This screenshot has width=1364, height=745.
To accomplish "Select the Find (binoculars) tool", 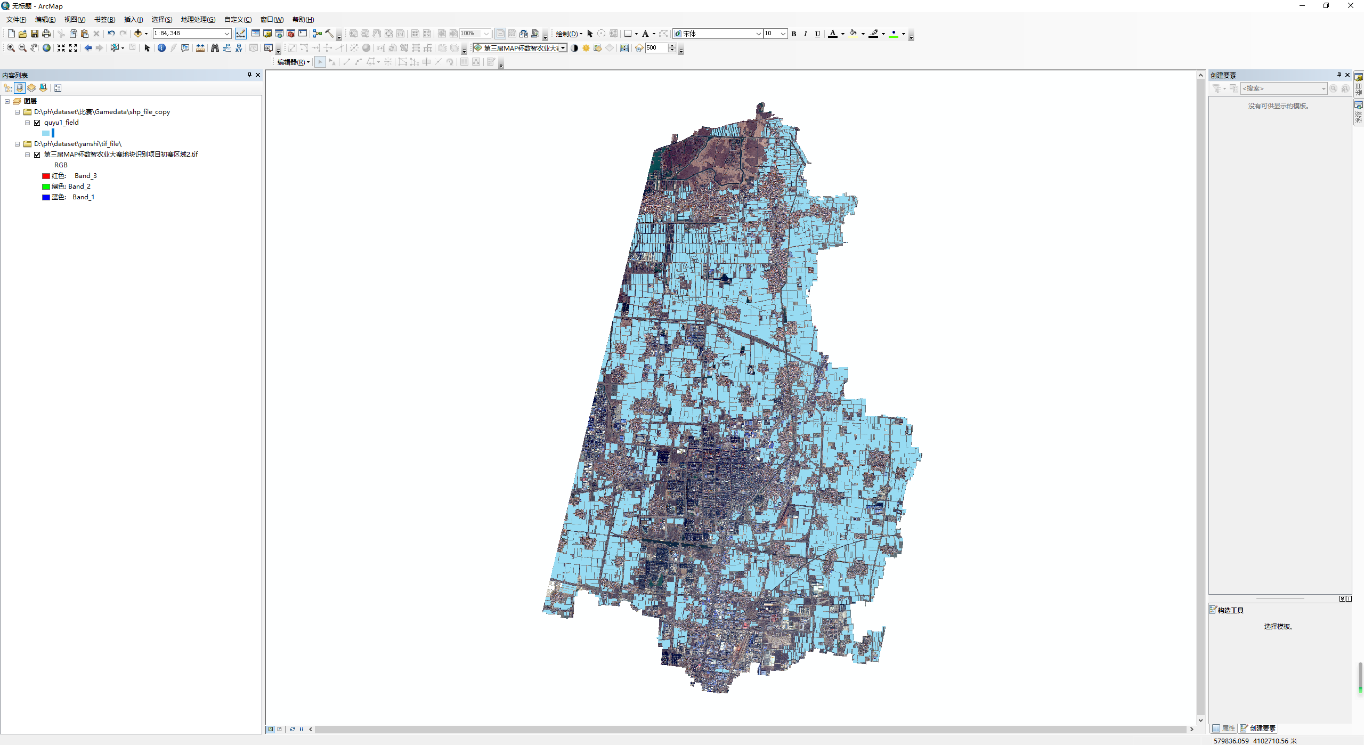I will 215,48.
